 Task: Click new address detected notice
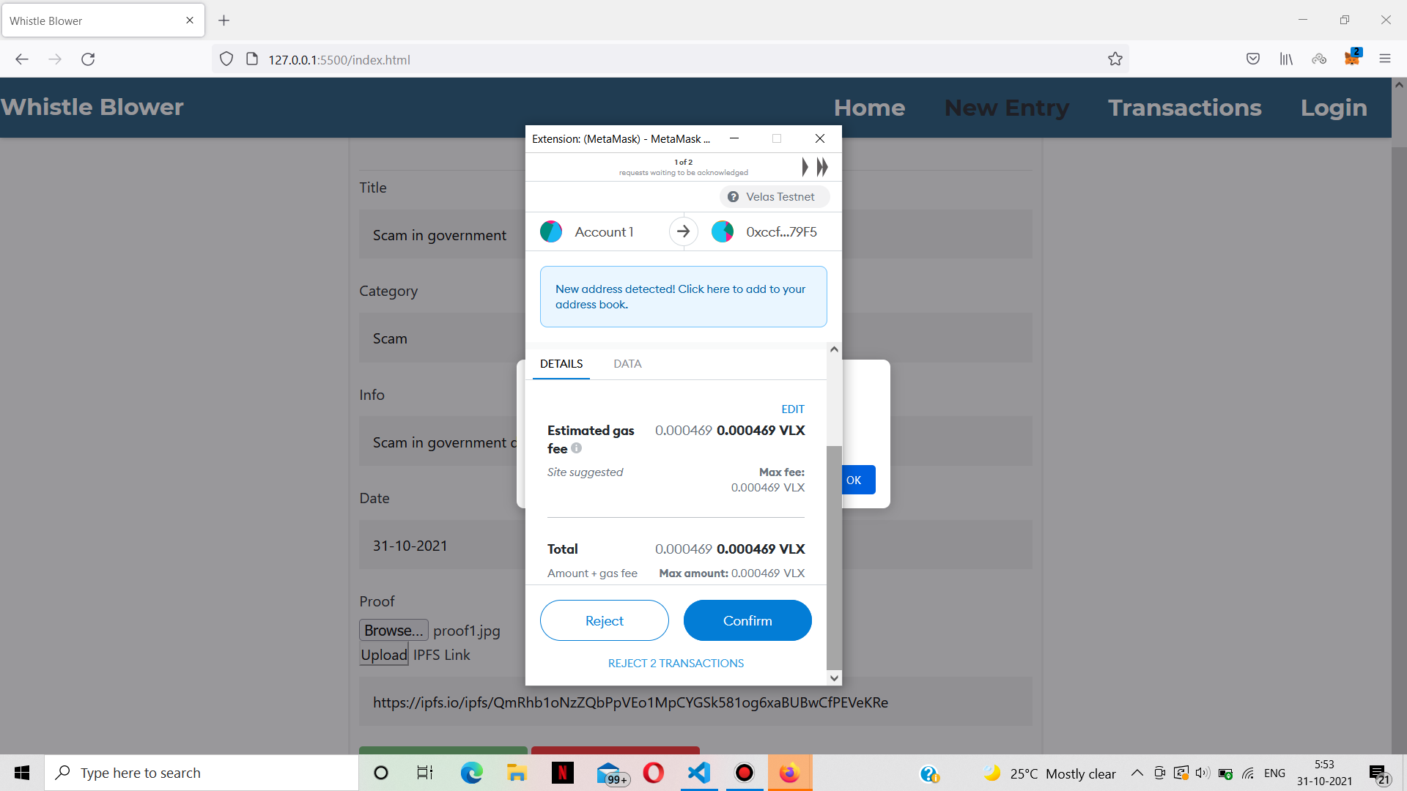(683, 297)
